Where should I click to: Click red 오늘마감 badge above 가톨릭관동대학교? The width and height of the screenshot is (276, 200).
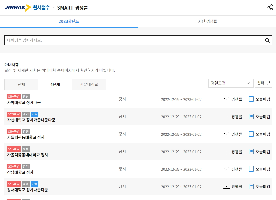pyautogui.click(x=14, y=132)
